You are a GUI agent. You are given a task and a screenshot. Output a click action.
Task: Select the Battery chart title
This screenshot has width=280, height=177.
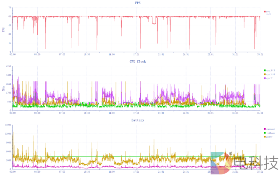[138, 120]
